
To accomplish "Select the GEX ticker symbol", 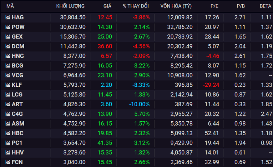I will tap(17, 36).
